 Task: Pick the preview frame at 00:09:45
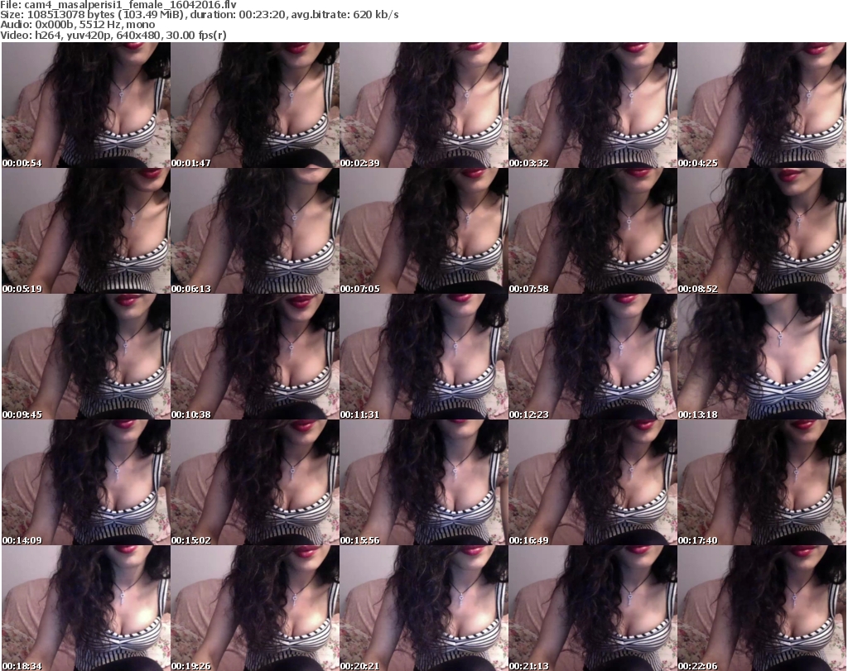click(86, 357)
